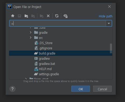This screenshot has width=125, height=102.
Task: Click the folder icon beside gradle
Action: pyautogui.click(x=36, y=32)
